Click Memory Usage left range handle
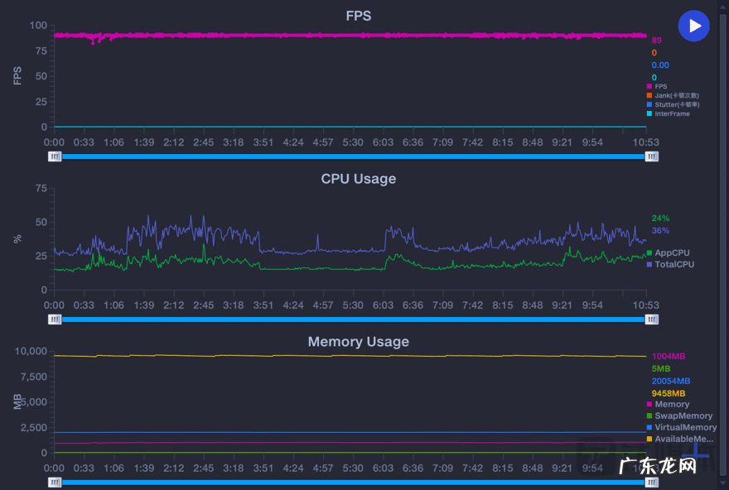This screenshot has height=490, width=729. tap(55, 483)
